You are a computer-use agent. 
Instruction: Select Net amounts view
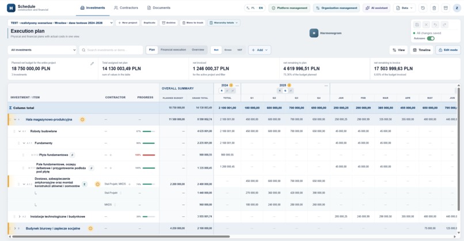tap(216, 50)
